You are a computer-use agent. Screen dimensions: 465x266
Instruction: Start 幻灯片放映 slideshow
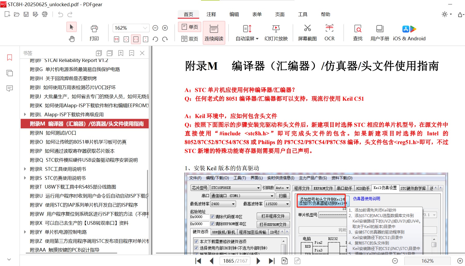(x=276, y=33)
